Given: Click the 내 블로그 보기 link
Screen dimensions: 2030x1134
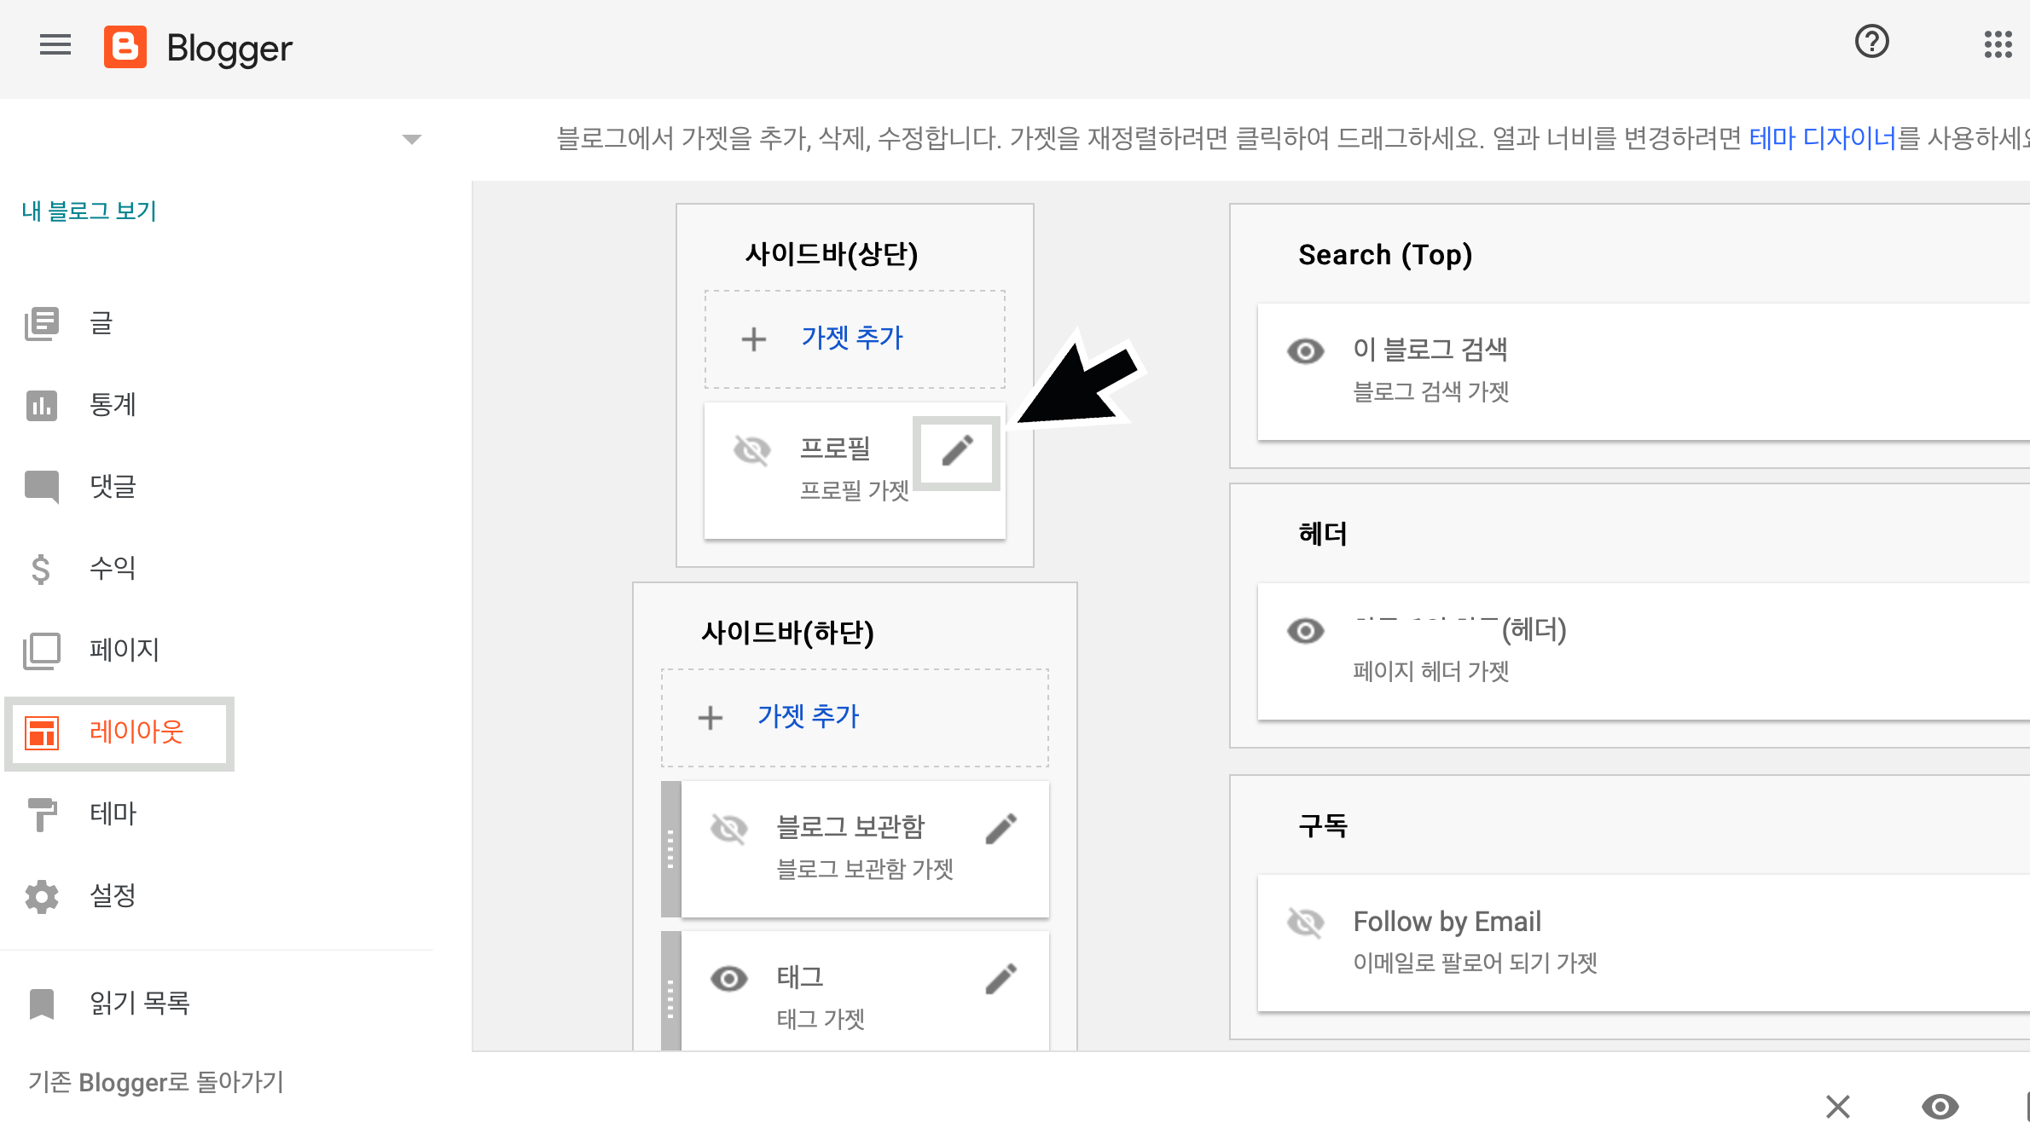Looking at the screenshot, I should [90, 211].
